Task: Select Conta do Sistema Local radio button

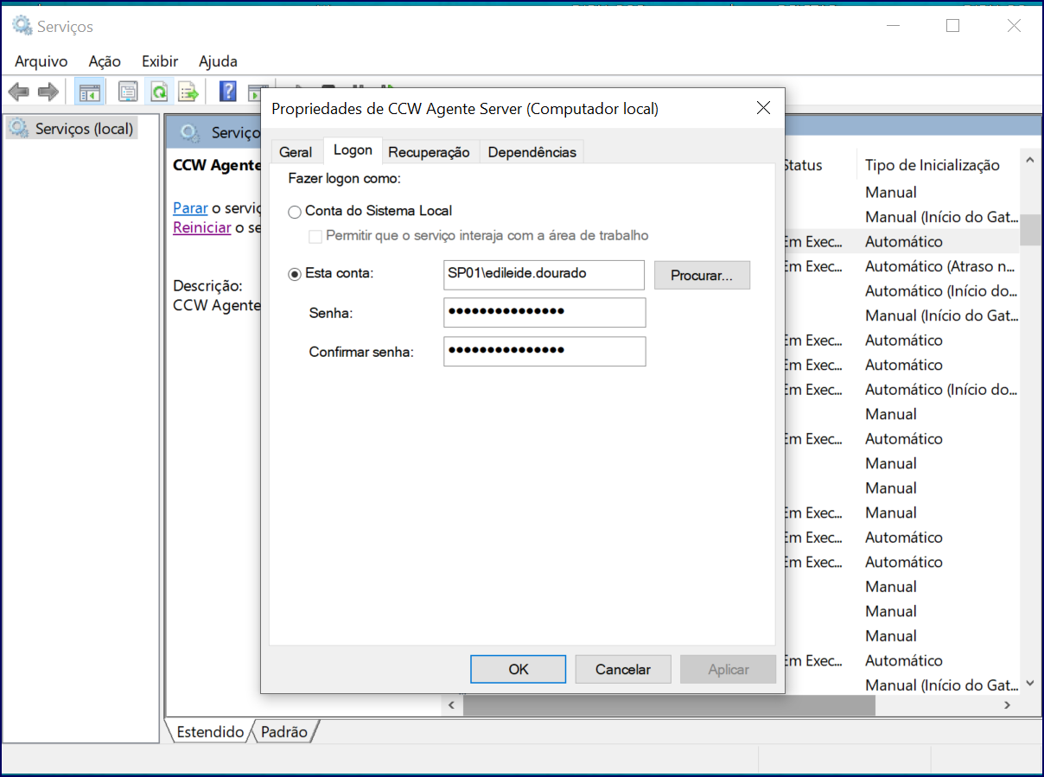Action: [x=295, y=212]
